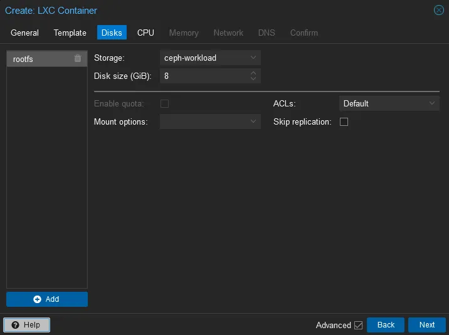Open the CPU tab
The width and height of the screenshot is (449, 335).
point(145,33)
